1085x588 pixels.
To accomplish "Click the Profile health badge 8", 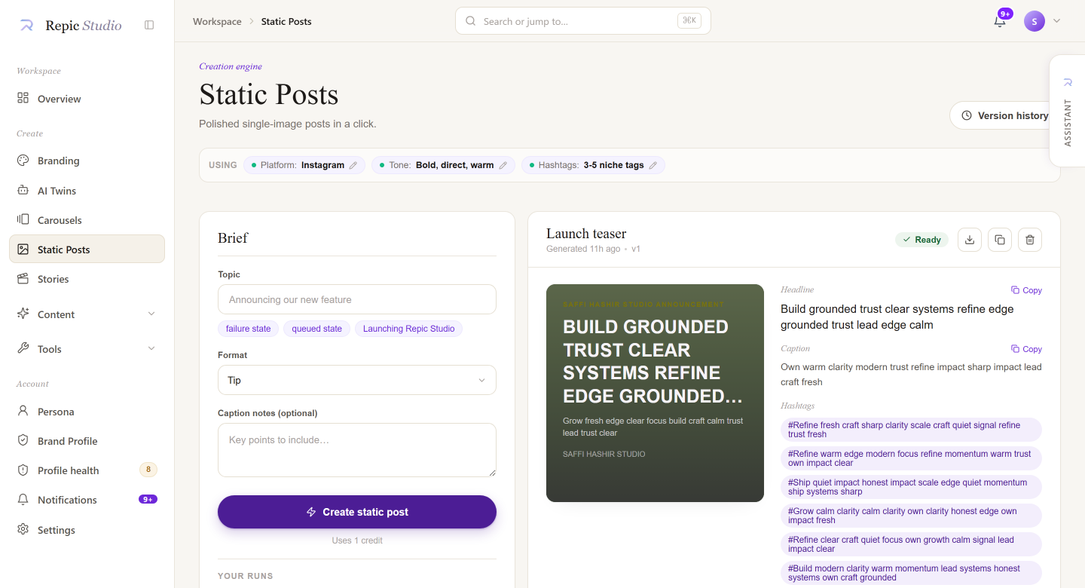I will [148, 470].
